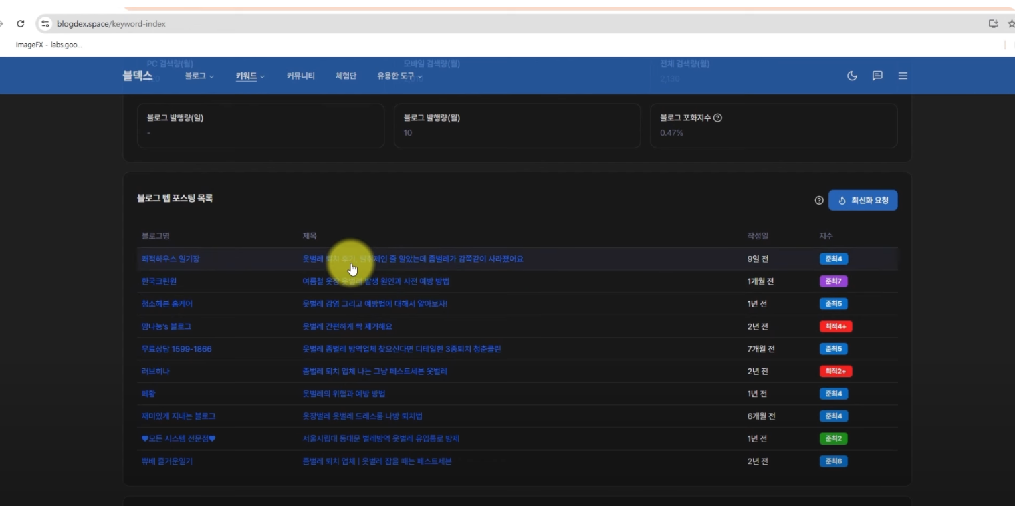Click the 7개월 전 date cell
The width and height of the screenshot is (1015, 506).
[761, 349]
